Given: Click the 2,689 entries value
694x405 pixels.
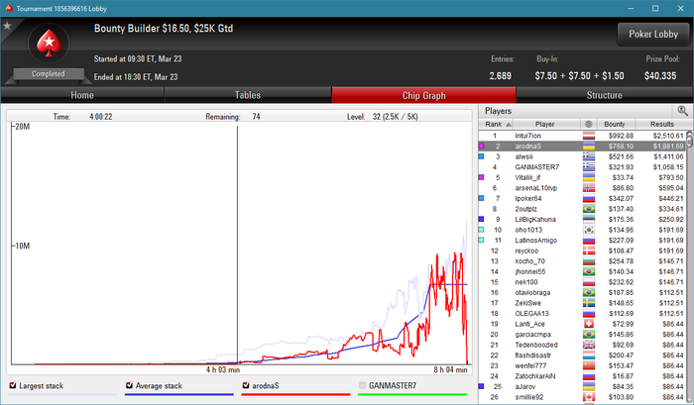Looking at the screenshot, I should [x=500, y=76].
